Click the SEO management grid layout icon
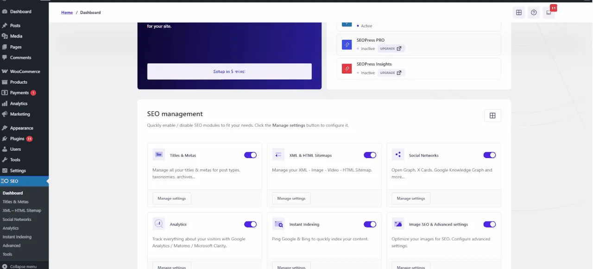This screenshot has height=269, width=593. (x=492, y=116)
